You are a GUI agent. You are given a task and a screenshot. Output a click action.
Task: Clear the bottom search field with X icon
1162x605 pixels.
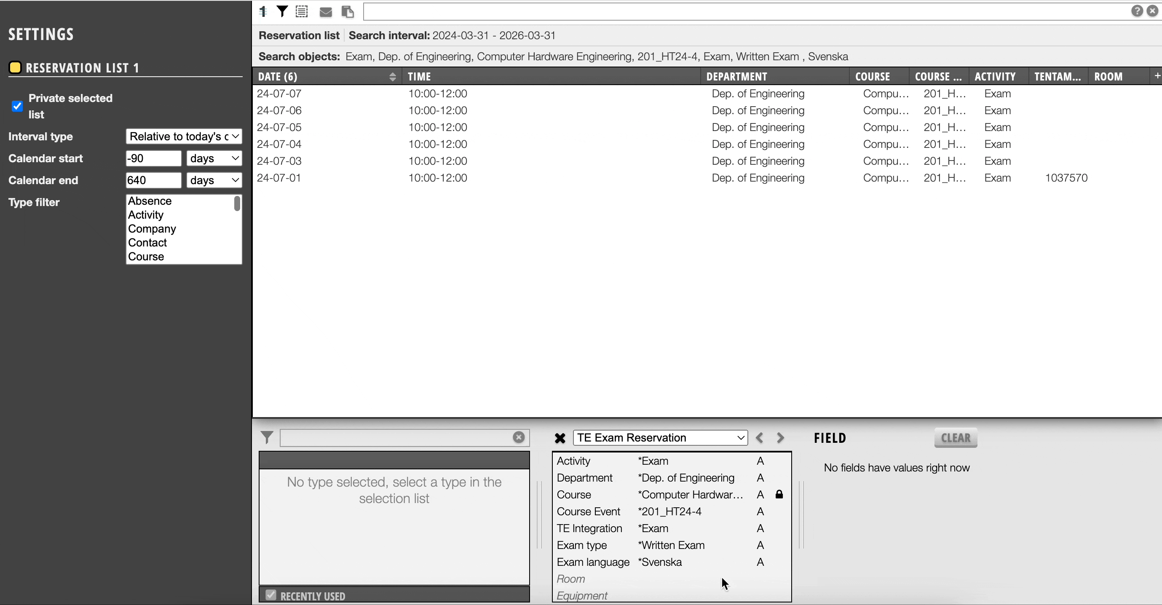click(x=519, y=437)
